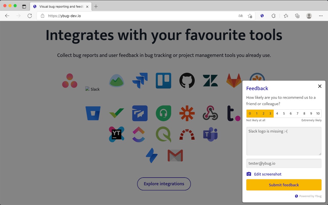Open the tab actions menu
The height and width of the screenshot is (205, 328).
coord(24,6)
